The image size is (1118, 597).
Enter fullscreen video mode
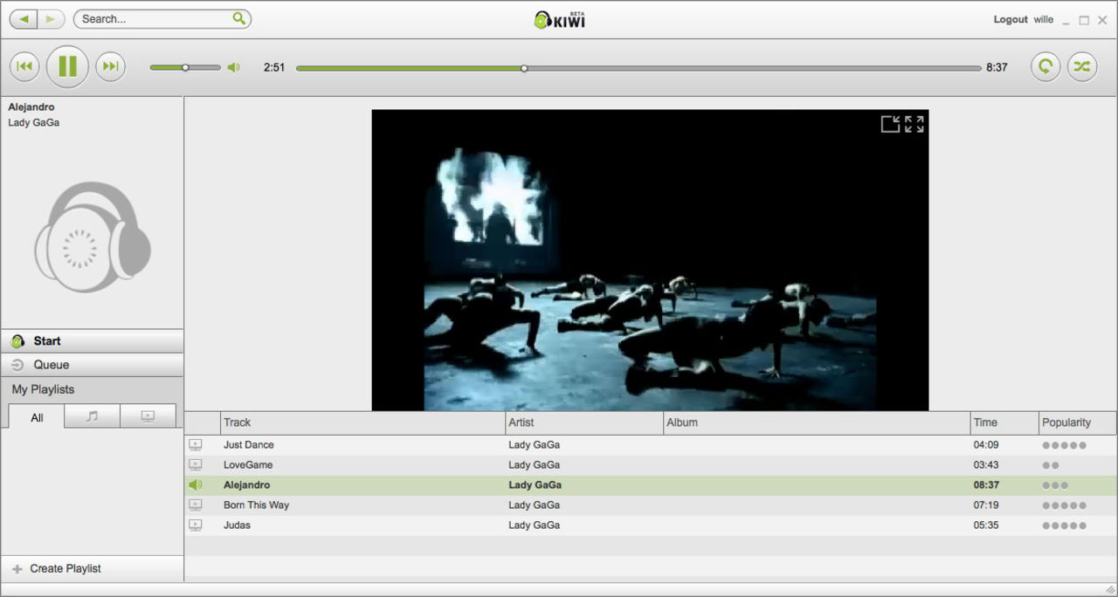(x=914, y=124)
